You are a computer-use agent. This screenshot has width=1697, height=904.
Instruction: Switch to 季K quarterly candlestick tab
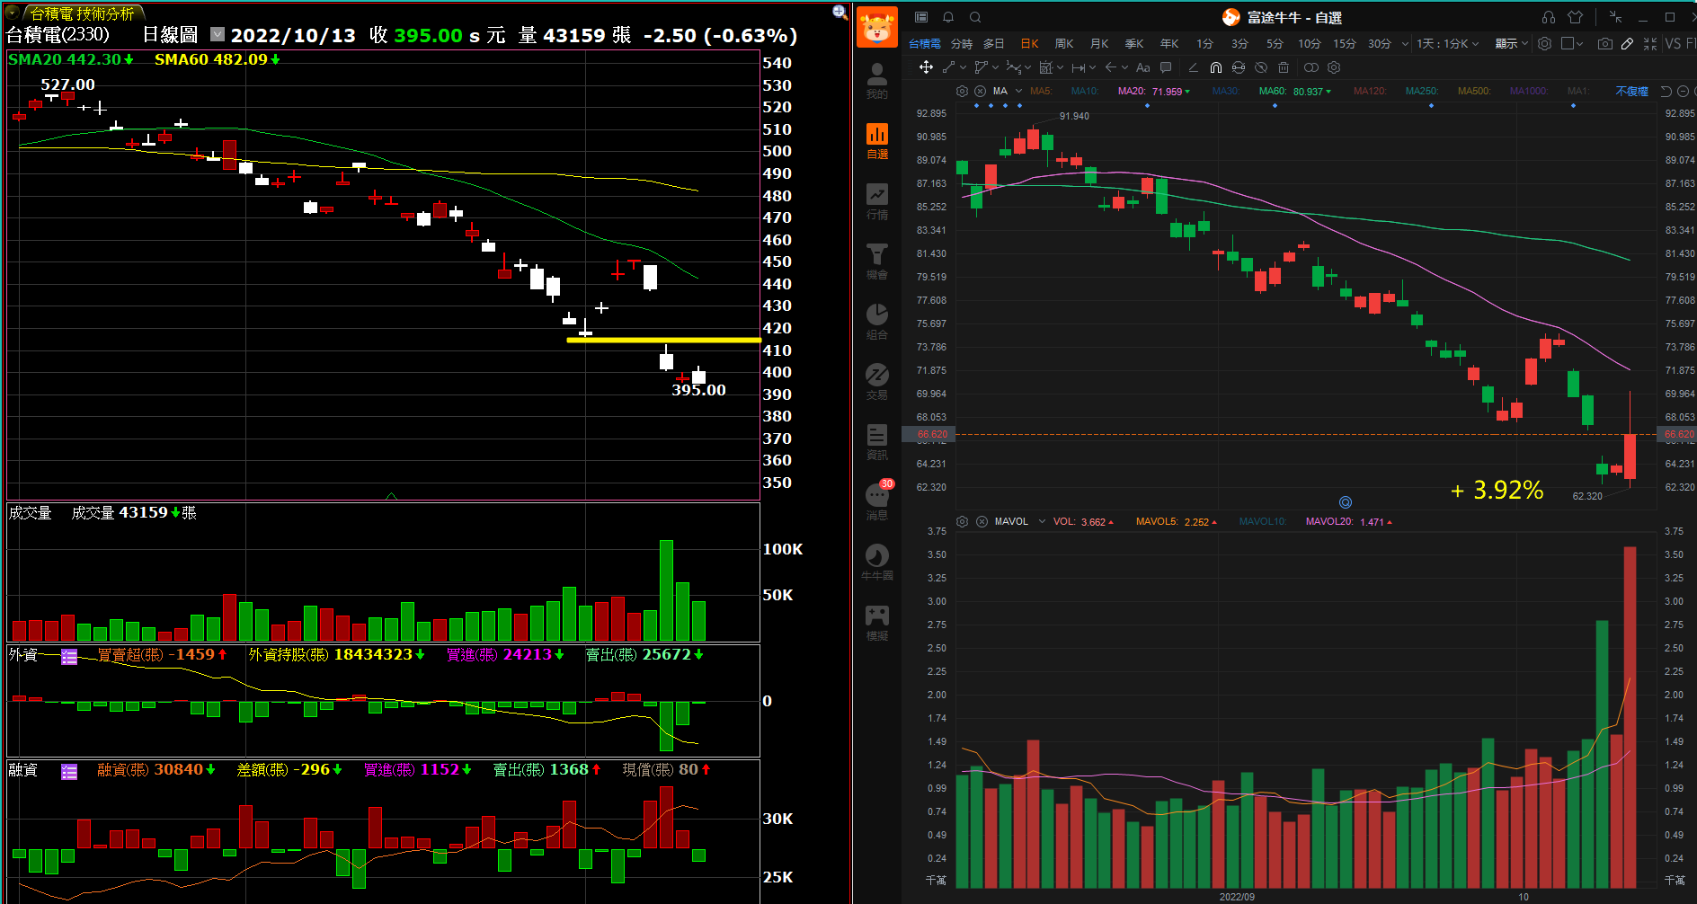tap(1134, 43)
